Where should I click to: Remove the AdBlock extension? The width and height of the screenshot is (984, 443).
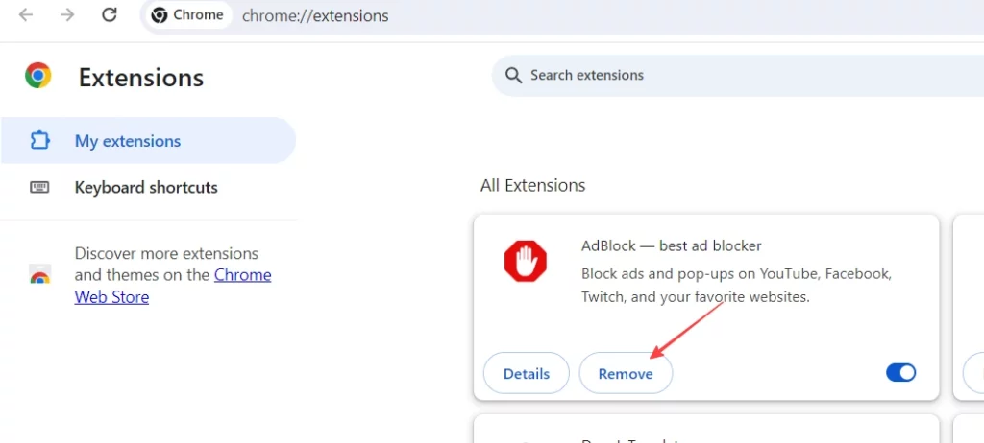coord(626,373)
